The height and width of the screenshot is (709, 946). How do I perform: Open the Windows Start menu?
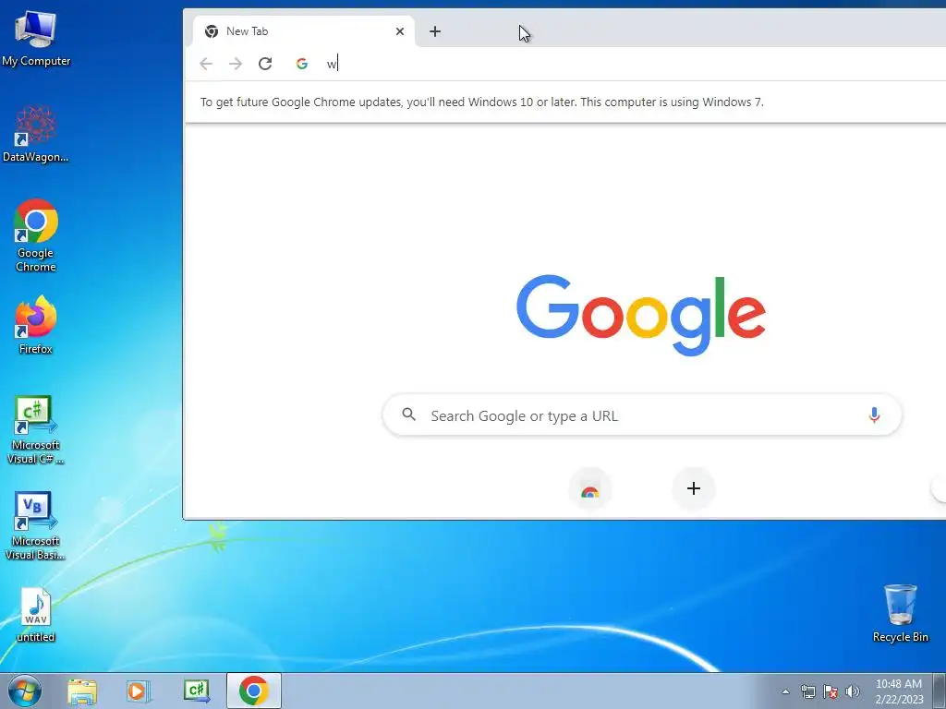click(x=25, y=691)
